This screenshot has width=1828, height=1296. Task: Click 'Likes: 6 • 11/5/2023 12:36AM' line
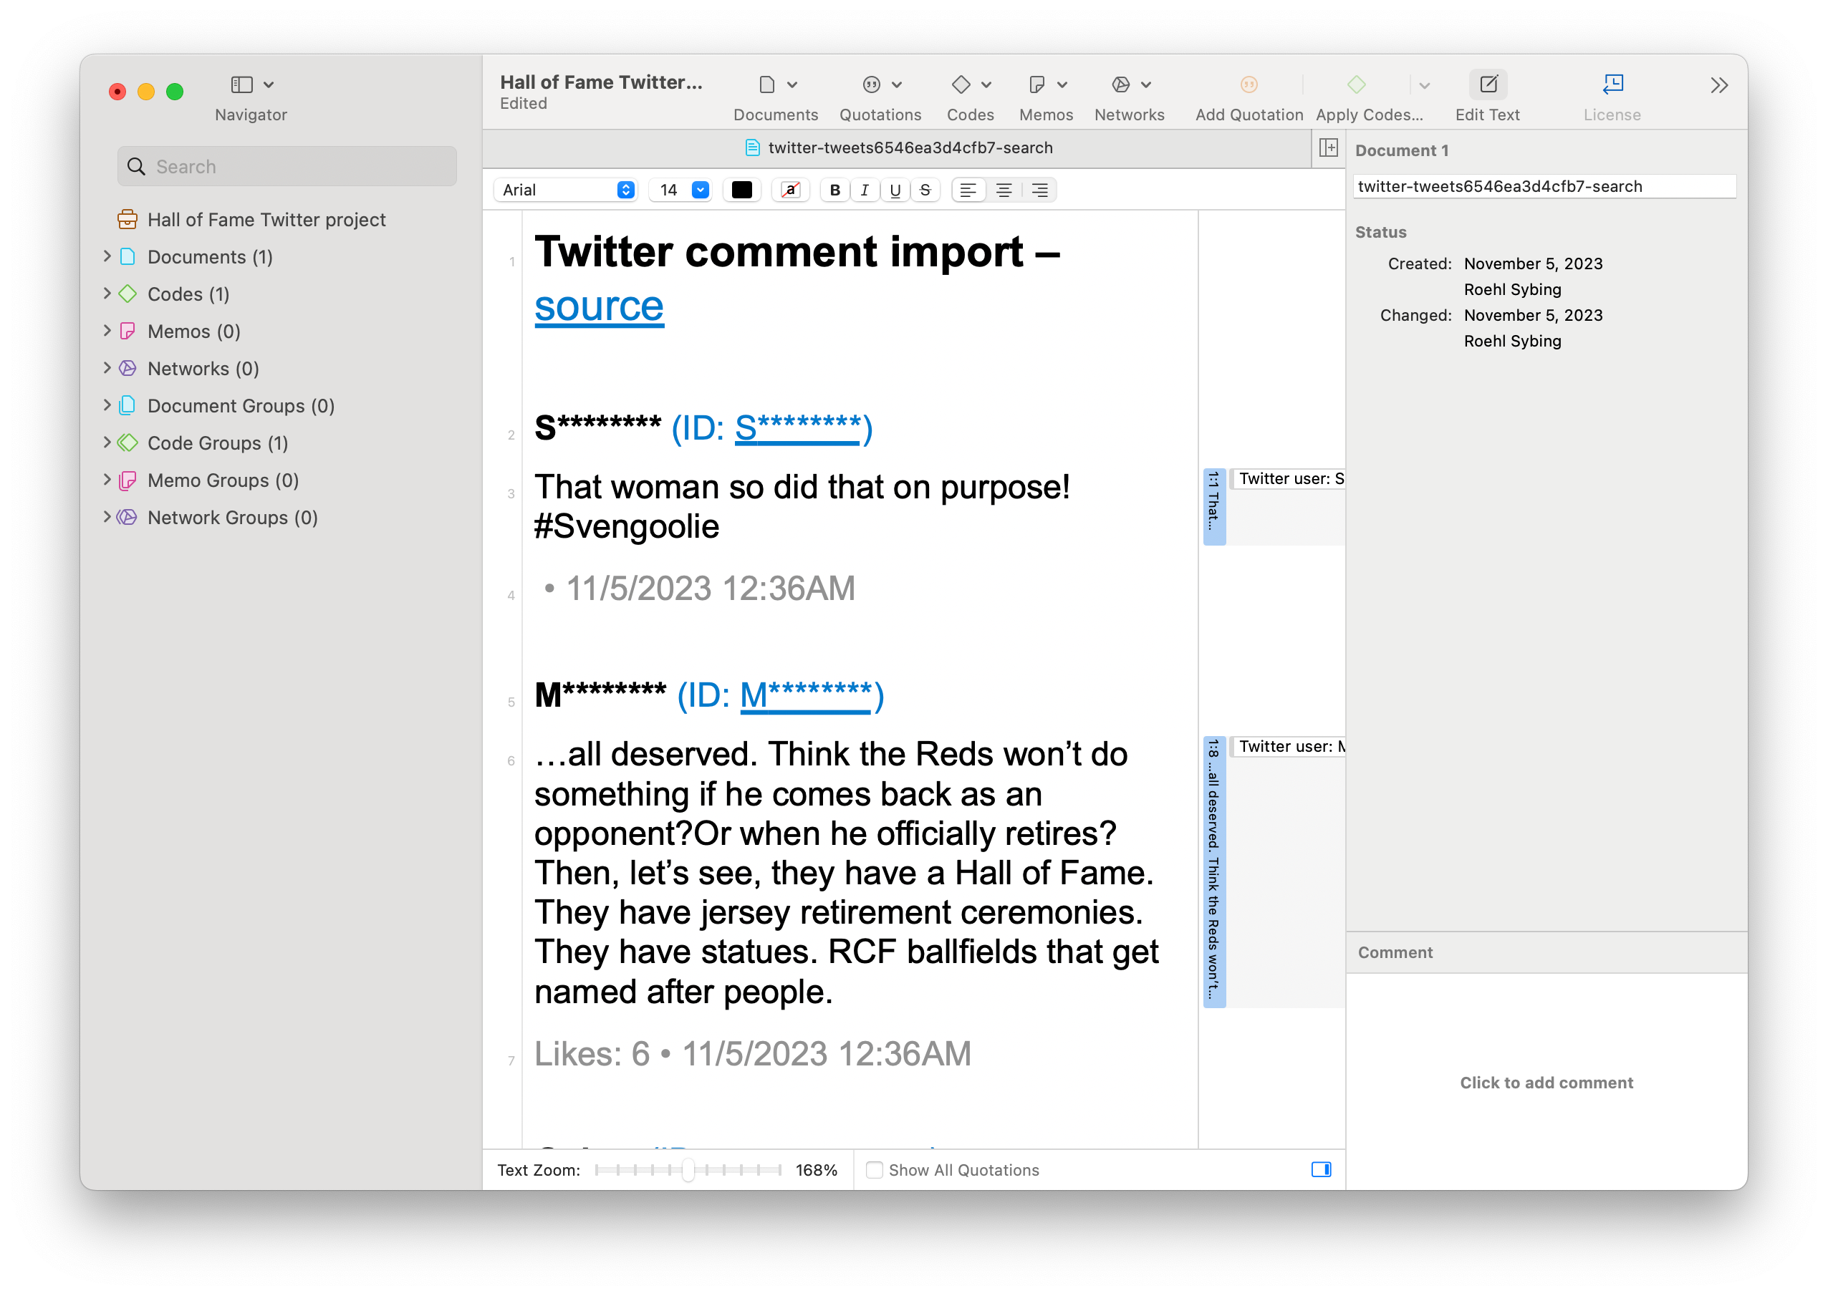(x=752, y=1053)
